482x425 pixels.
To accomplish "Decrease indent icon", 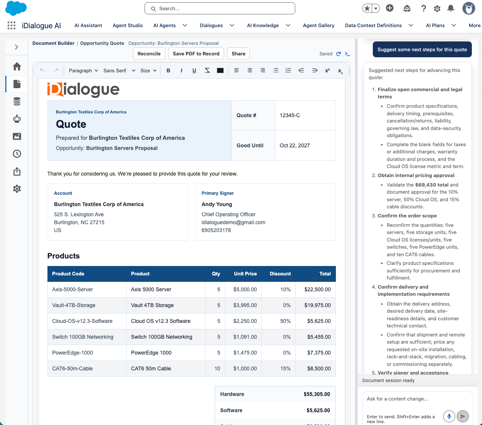I will click(x=301, y=70).
